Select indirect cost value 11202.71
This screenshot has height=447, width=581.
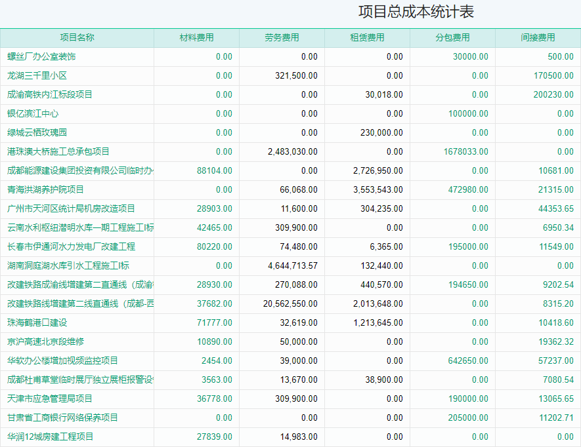(556, 418)
